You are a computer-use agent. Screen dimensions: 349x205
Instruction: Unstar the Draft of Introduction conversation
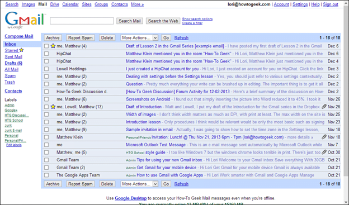(x=53, y=107)
